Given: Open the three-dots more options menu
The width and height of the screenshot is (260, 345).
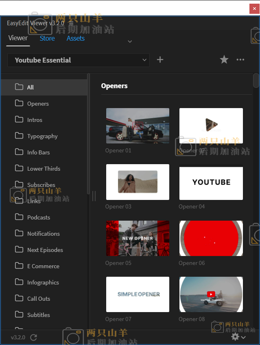Looking at the screenshot, I should click(240, 60).
